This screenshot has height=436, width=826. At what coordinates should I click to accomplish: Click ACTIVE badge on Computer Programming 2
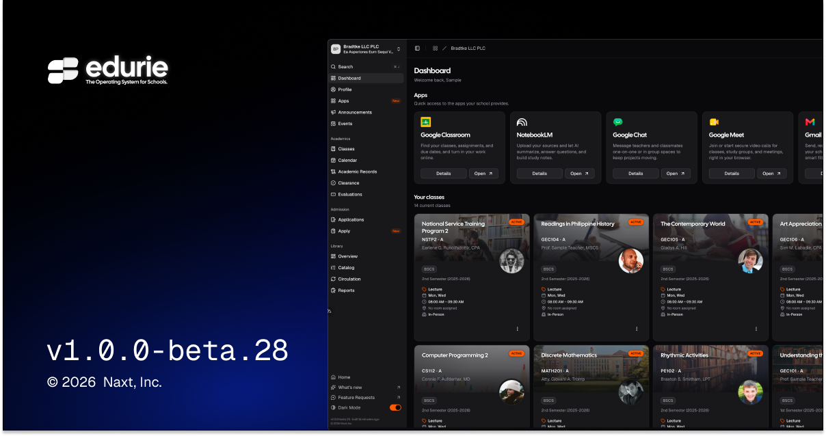516,353
